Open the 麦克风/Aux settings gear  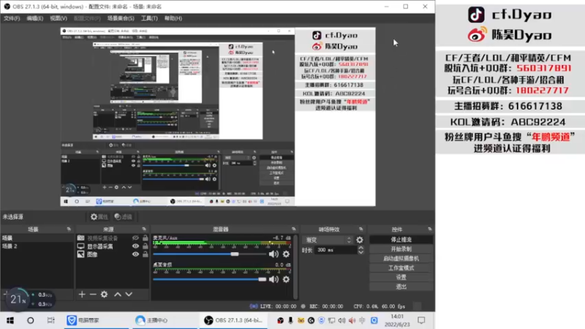coord(286,254)
